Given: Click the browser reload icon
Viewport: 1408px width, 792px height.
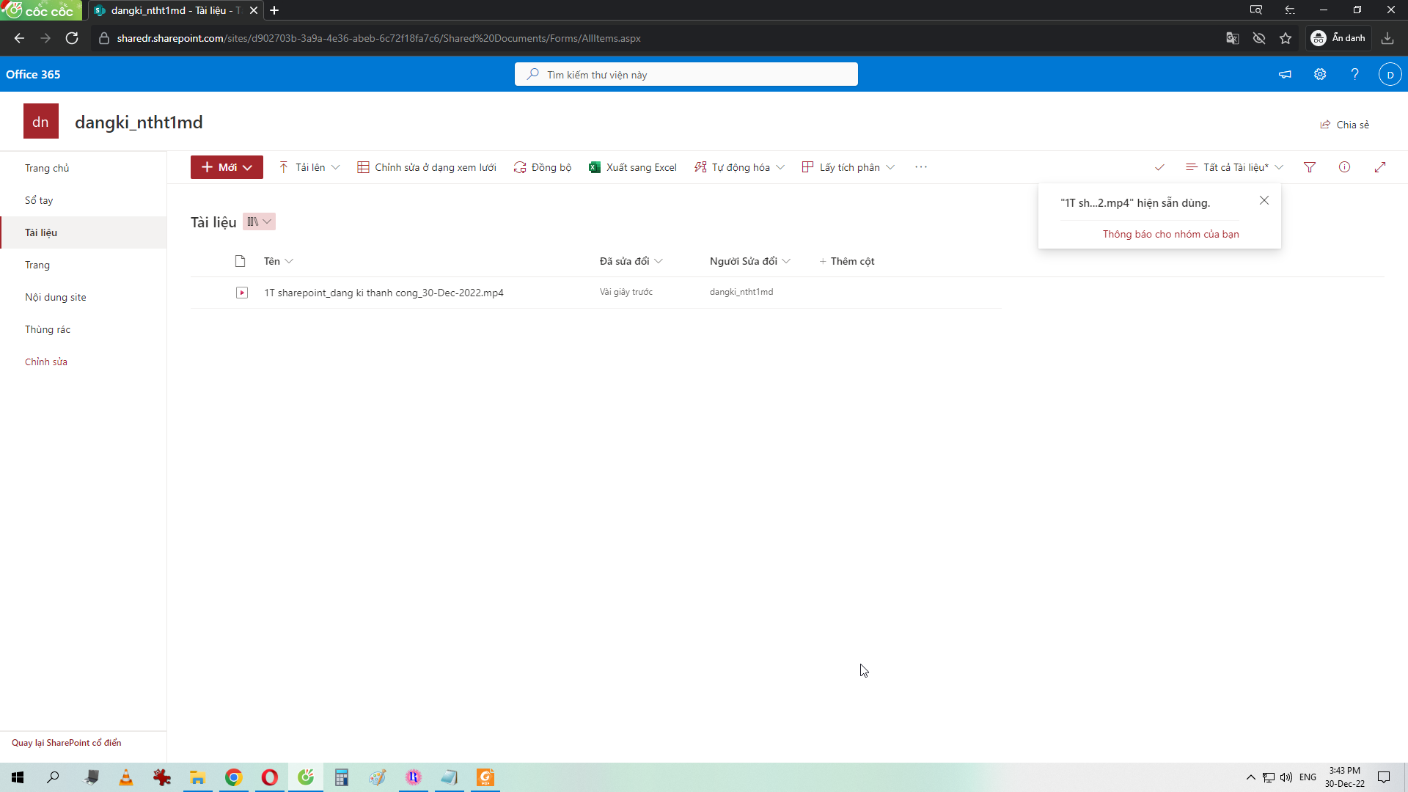Looking at the screenshot, I should pos(72,38).
